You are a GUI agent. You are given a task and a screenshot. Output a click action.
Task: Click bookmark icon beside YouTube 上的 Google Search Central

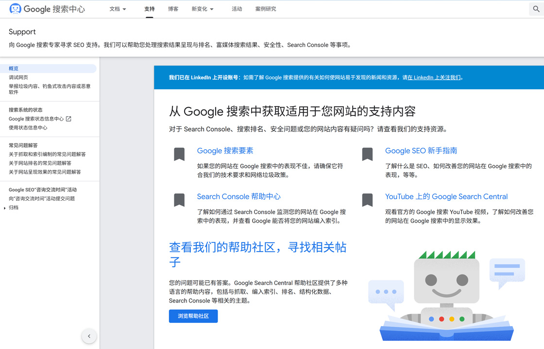point(367,200)
